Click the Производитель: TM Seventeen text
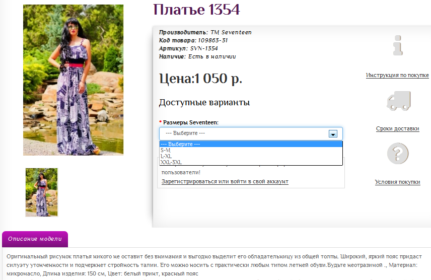The width and height of the screenshot is (431, 280). tap(205, 32)
